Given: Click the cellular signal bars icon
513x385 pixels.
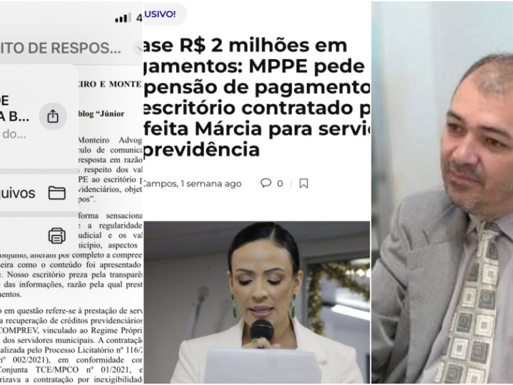Looking at the screenshot, I should point(123,18).
